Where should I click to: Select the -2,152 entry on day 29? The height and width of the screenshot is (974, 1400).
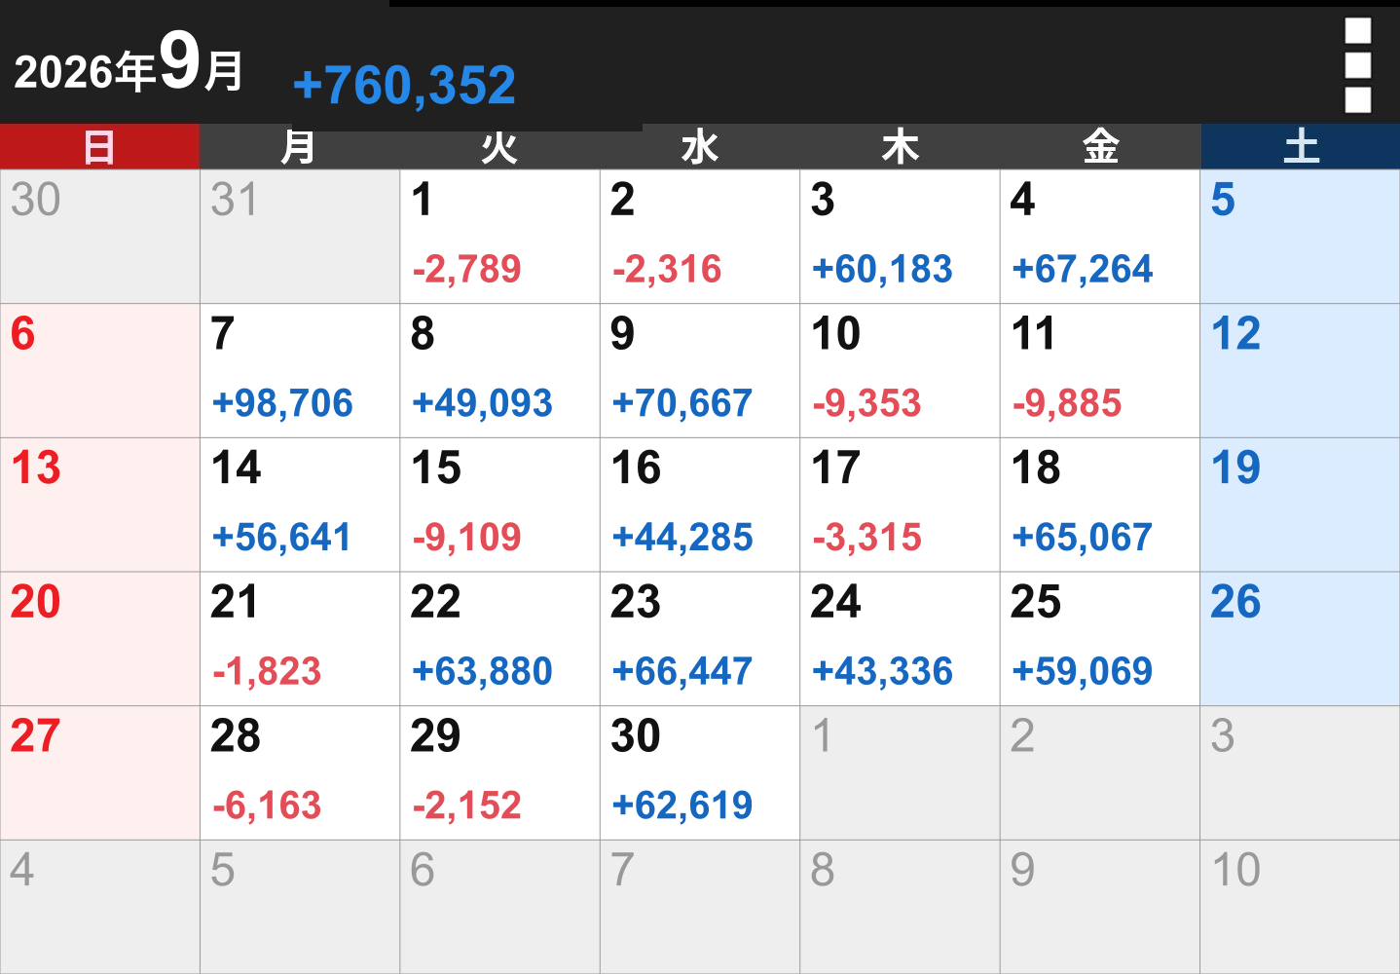pos(467,805)
